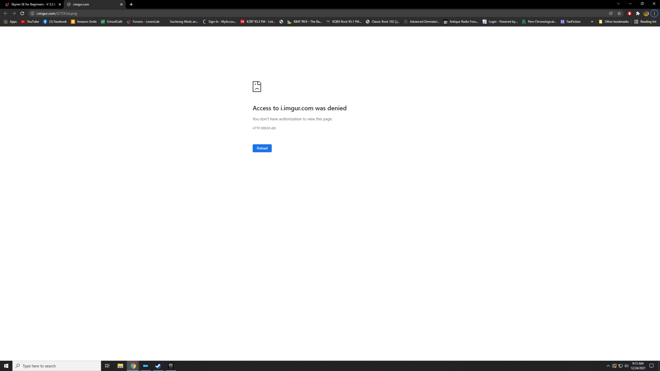Reload the denied imgur page
This screenshot has height=371, width=660.
(262, 148)
